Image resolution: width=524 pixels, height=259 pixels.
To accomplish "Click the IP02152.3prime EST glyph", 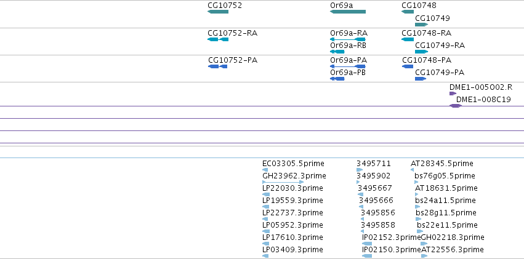I will (x=367, y=244).
